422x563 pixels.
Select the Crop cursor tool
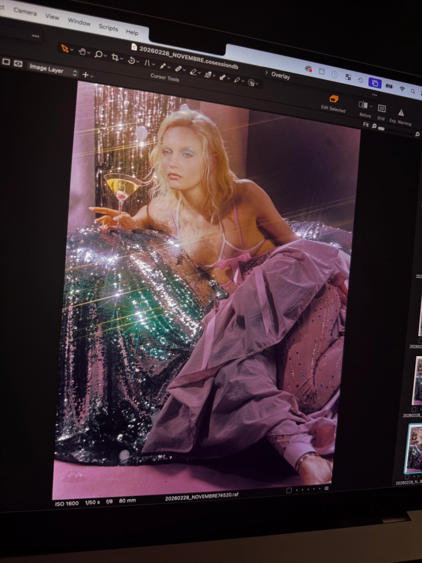[x=115, y=57]
